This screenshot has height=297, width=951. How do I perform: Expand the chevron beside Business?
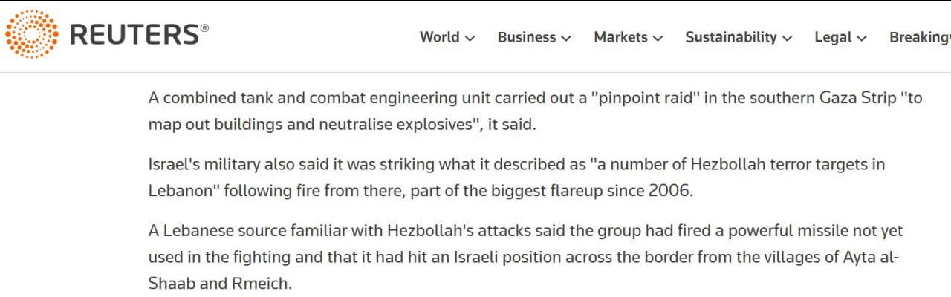[566, 38]
